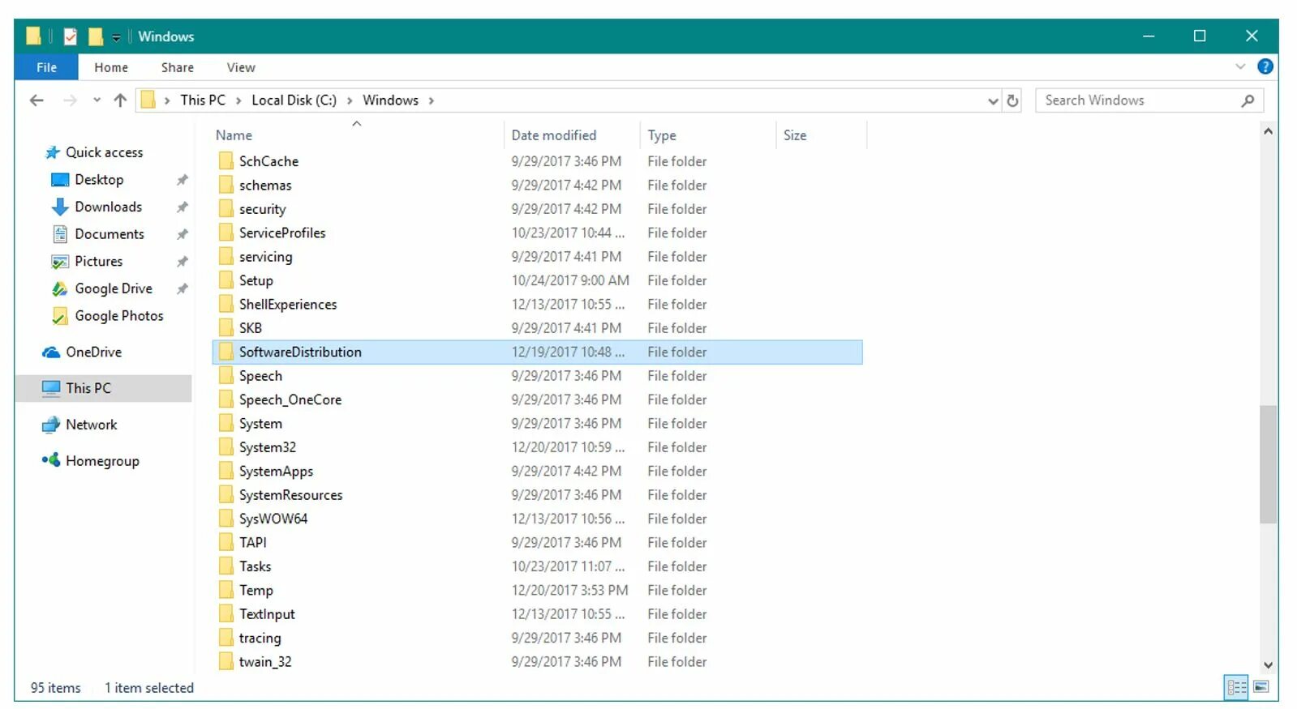The width and height of the screenshot is (1297, 709).
Task: Open Google Drive in navigation pane
Action: 114,289
